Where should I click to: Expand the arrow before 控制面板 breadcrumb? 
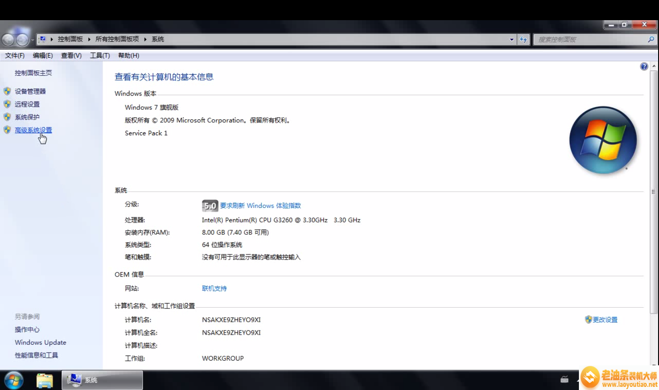52,39
